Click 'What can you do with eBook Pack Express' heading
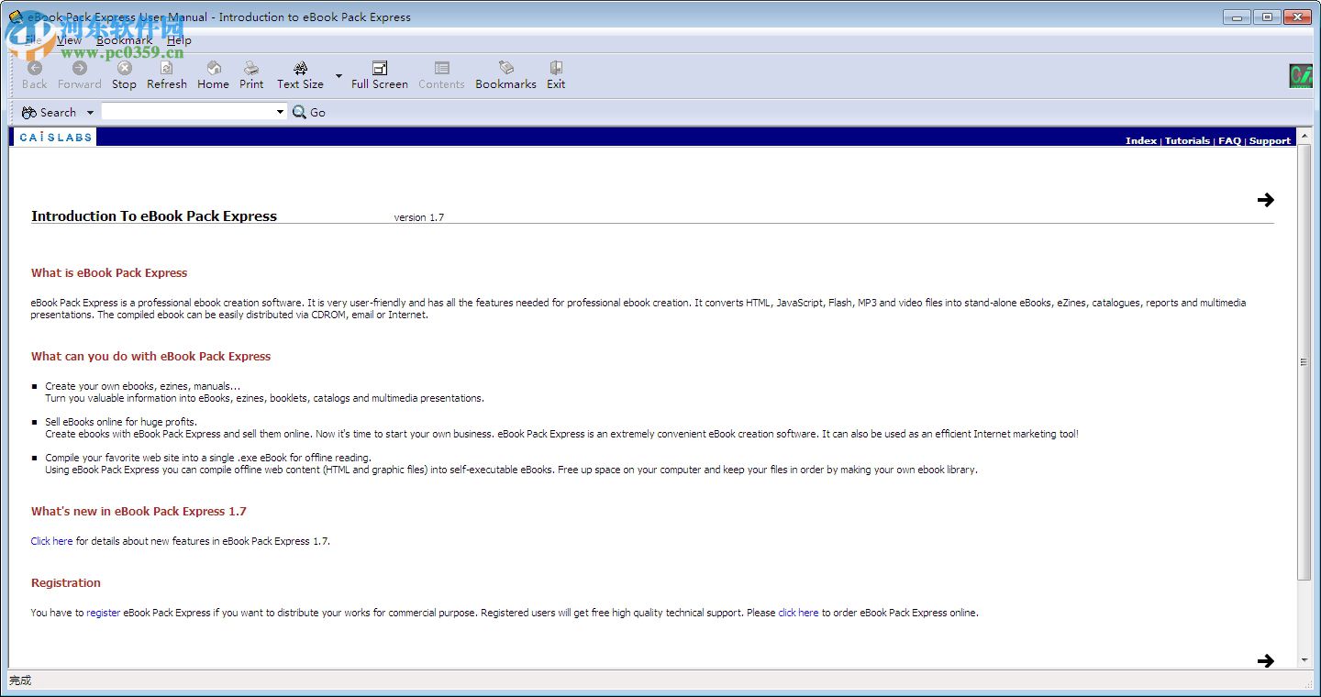Image resolution: width=1321 pixels, height=697 pixels. pos(151,357)
